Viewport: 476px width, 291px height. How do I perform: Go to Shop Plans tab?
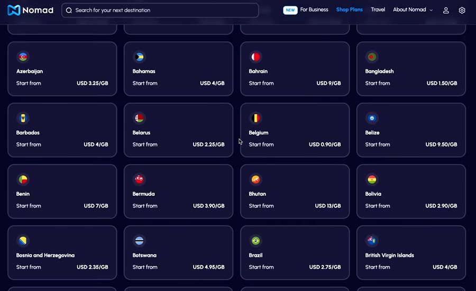350,10
